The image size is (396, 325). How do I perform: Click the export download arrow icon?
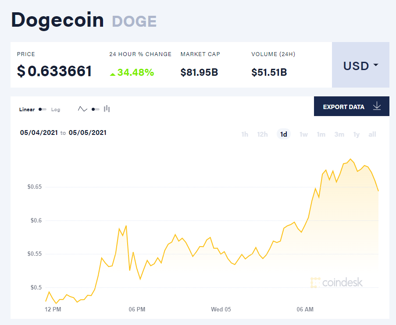[x=377, y=106]
